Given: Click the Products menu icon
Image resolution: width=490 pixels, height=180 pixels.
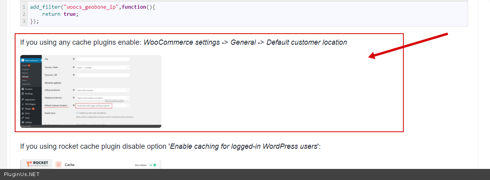Looking at the screenshot, I should [x=23, y=89].
